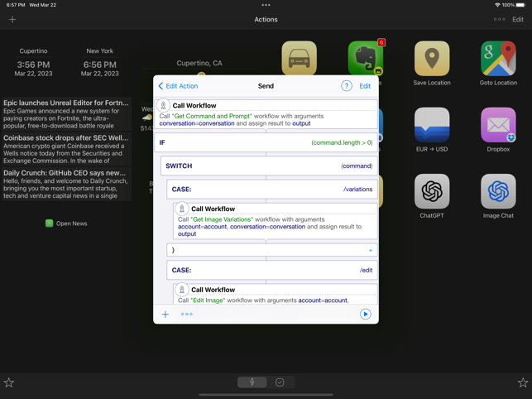The image size is (532, 399).
Task: Launch the Goto Location maps action
Action: (498, 59)
